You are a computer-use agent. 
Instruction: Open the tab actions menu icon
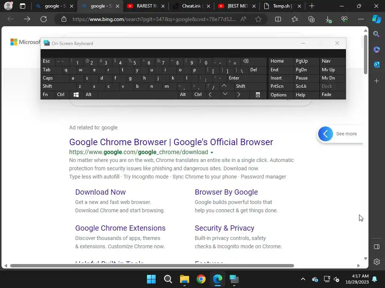[22, 6]
